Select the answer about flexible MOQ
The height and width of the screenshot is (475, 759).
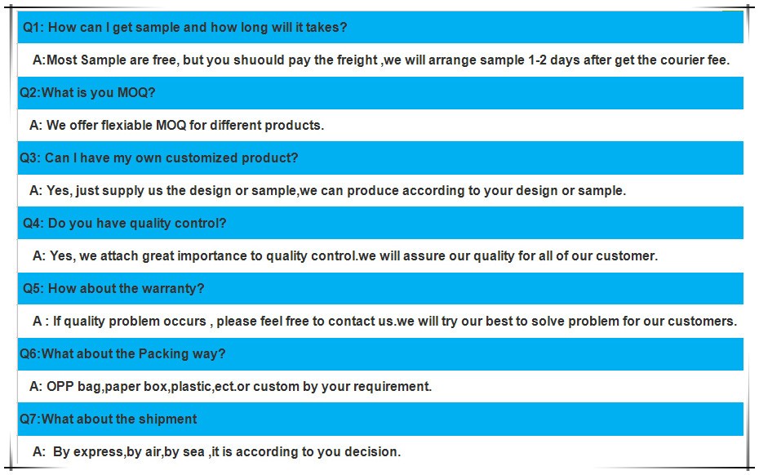coord(176,125)
